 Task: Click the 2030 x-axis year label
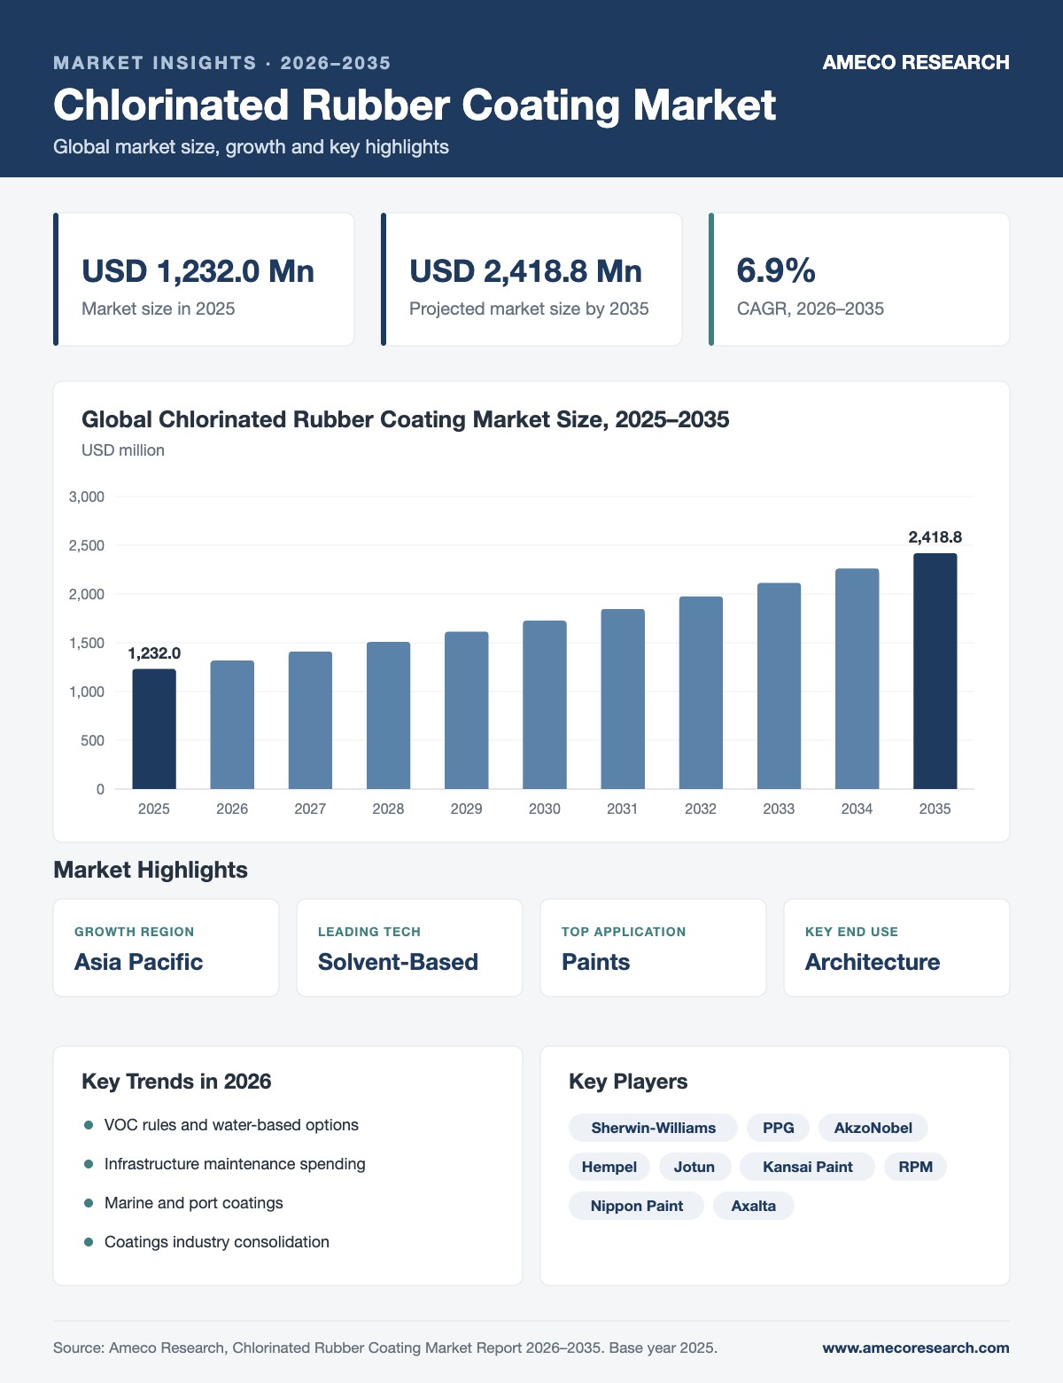[x=545, y=809]
